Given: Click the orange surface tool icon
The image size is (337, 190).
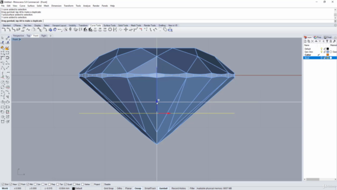Looking at the screenshot, I should [x=3, y=48].
